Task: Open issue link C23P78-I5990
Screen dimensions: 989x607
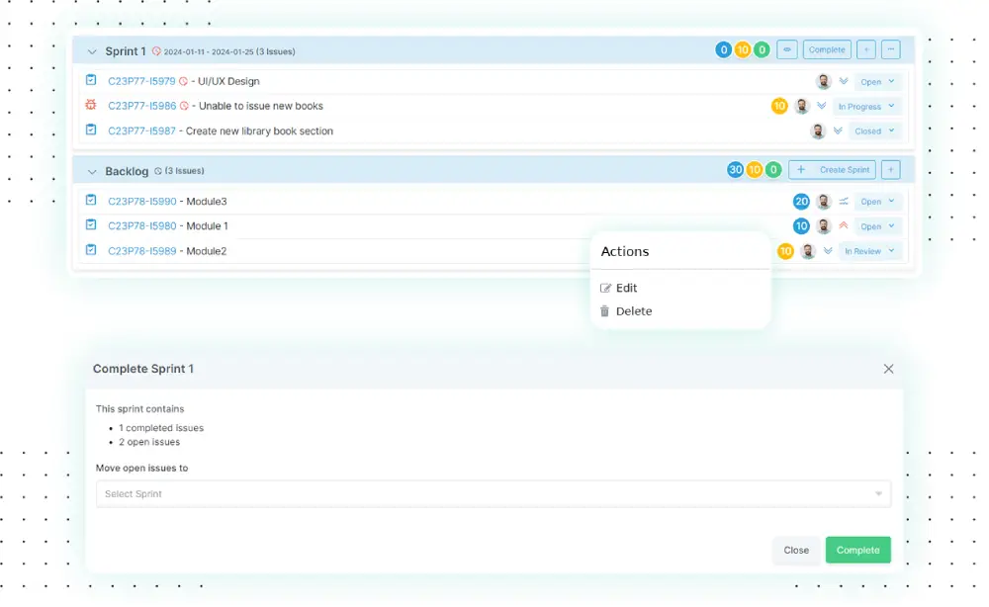Action: click(x=141, y=202)
